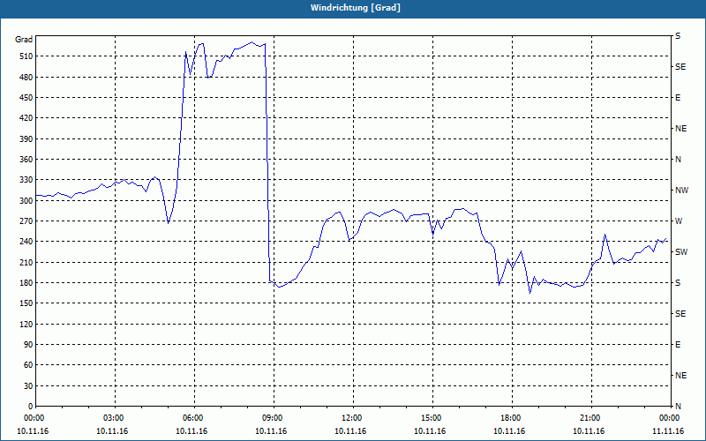Click the 03:00 time label
706x441 pixels.
tap(115, 418)
